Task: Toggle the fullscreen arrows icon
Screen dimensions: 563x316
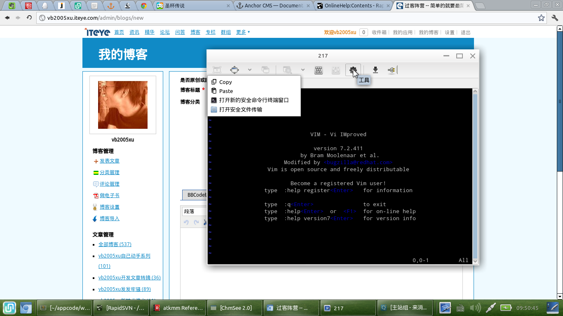Action: [x=235, y=70]
